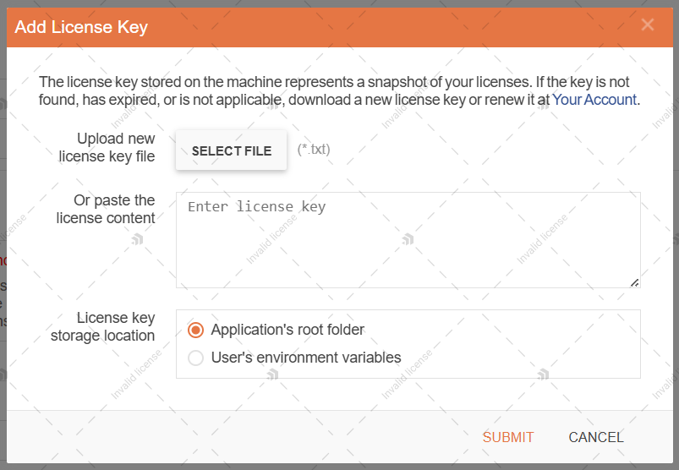
Task: Cancel adding the license key
Action: (596, 437)
